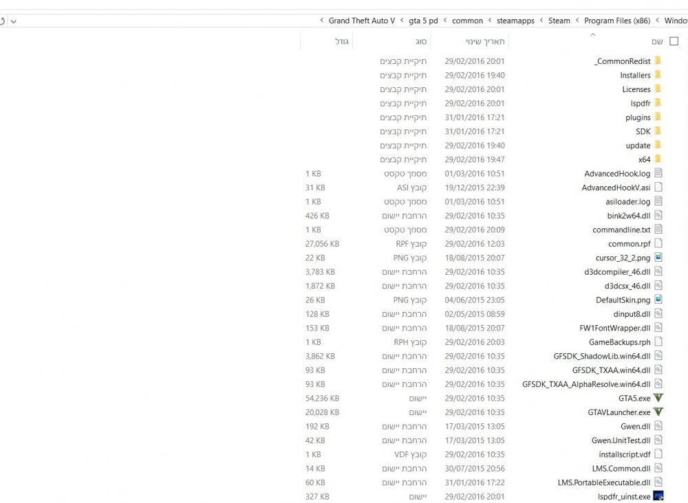Click the GameBackups.rph file icon
Viewport: 688px width, 503px height.
[x=658, y=342]
